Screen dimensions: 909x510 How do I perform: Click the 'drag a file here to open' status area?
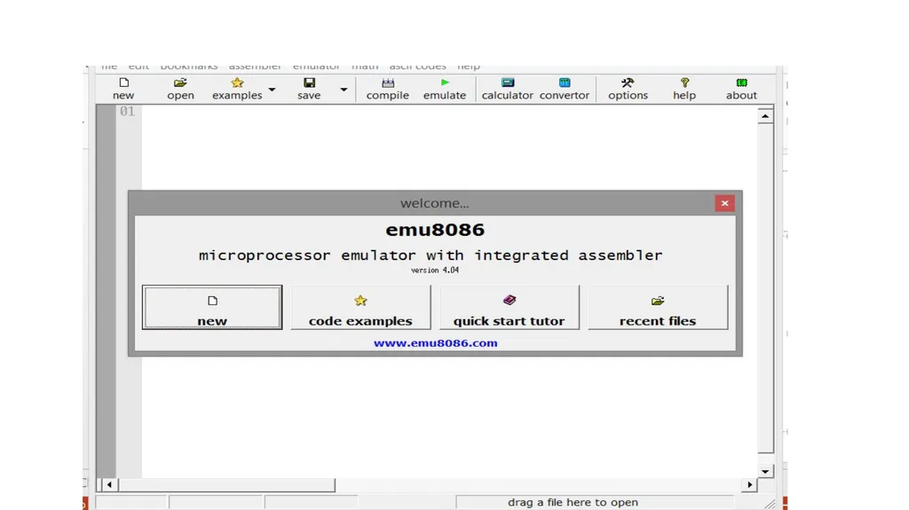point(595,503)
